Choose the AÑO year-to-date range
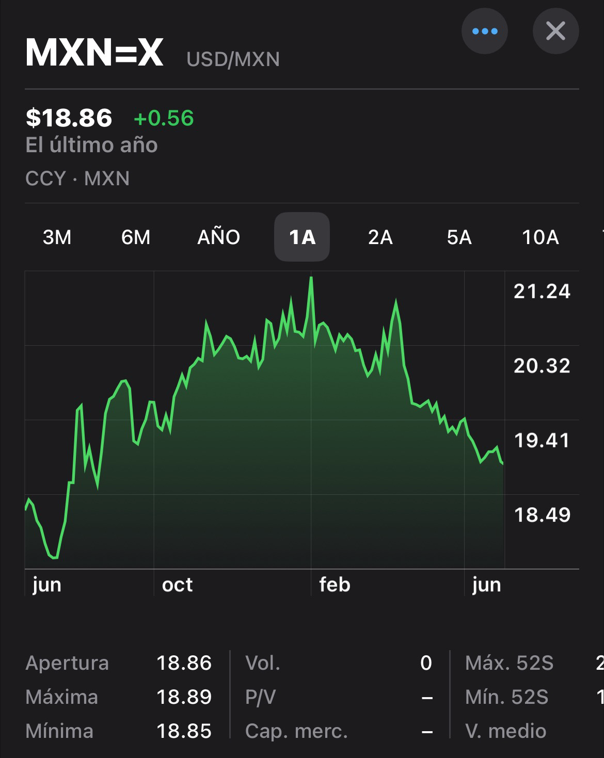This screenshot has height=758, width=604. 219,237
